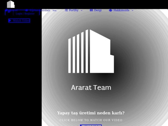Click the Hakkımızda people group icon
Viewport: 168px width, 126px height.
[111, 10]
